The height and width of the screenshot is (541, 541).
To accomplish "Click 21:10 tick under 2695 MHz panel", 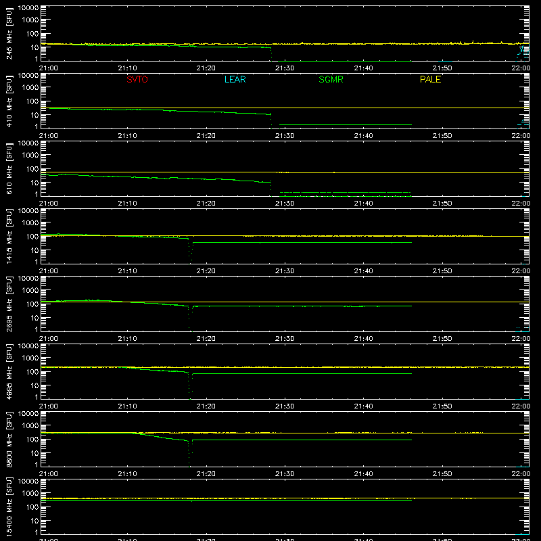I will click(127, 339).
